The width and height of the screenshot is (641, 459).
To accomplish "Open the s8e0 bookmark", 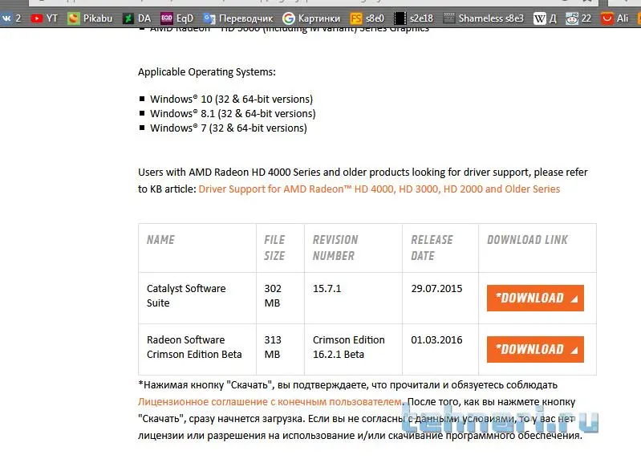I will click(x=367, y=18).
